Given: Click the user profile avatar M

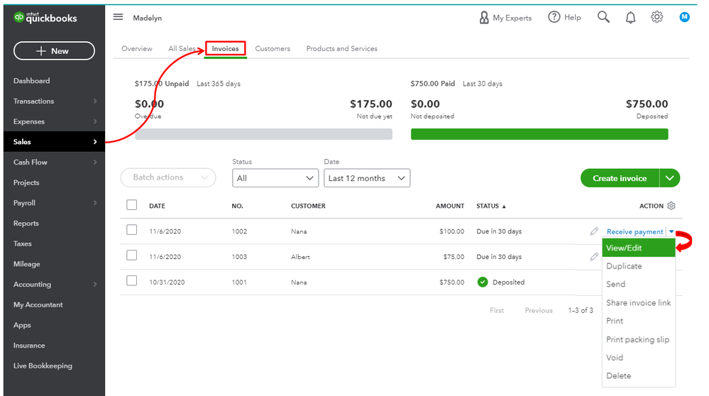Looking at the screenshot, I should click(x=685, y=17).
